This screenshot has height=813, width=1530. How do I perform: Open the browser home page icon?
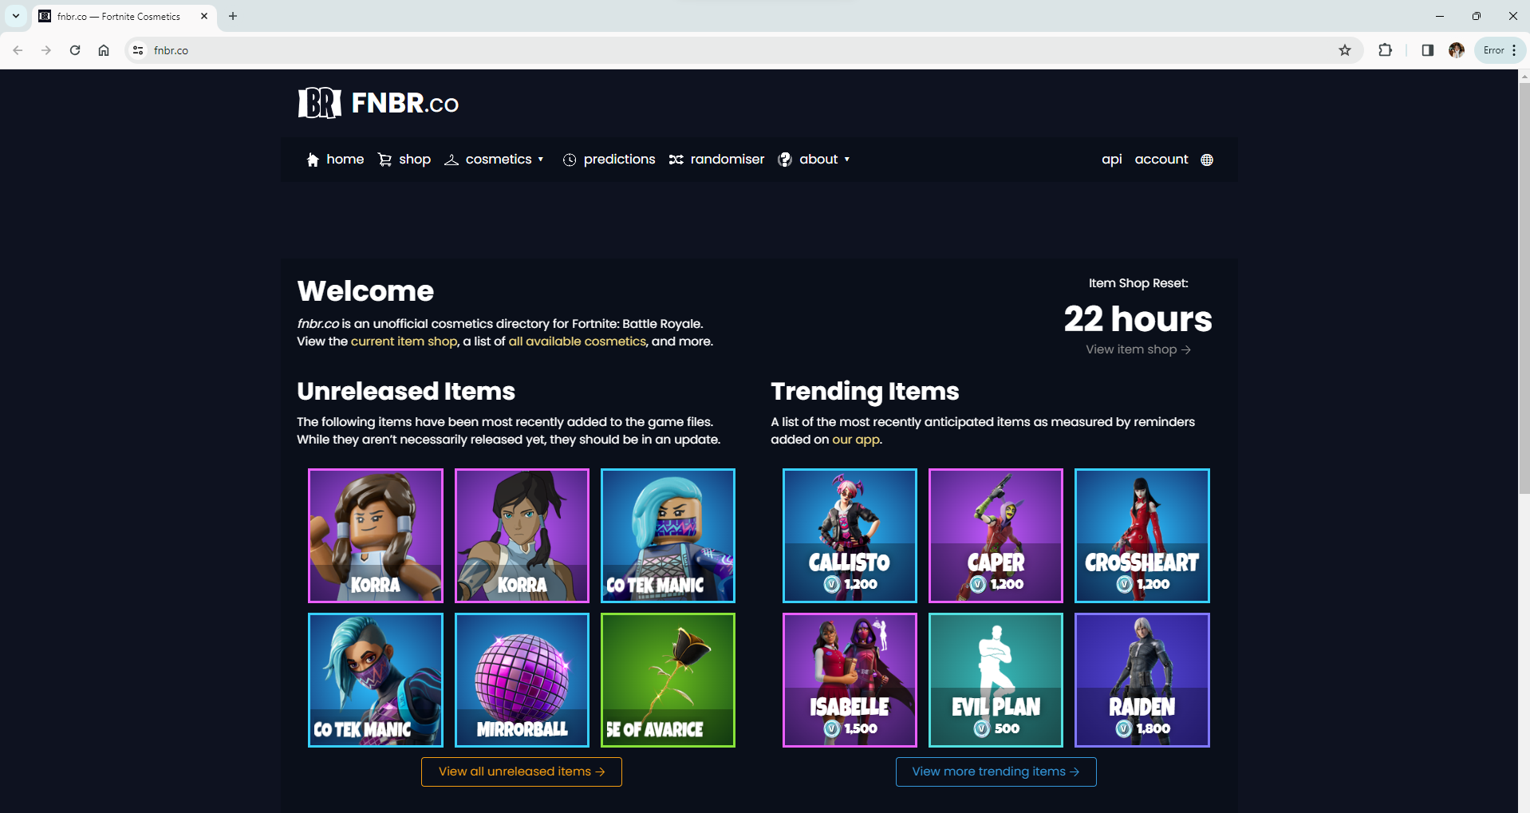104,50
